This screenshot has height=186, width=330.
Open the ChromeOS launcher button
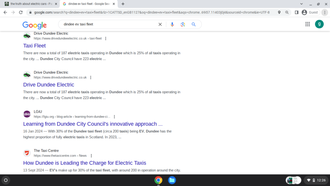click(6, 180)
